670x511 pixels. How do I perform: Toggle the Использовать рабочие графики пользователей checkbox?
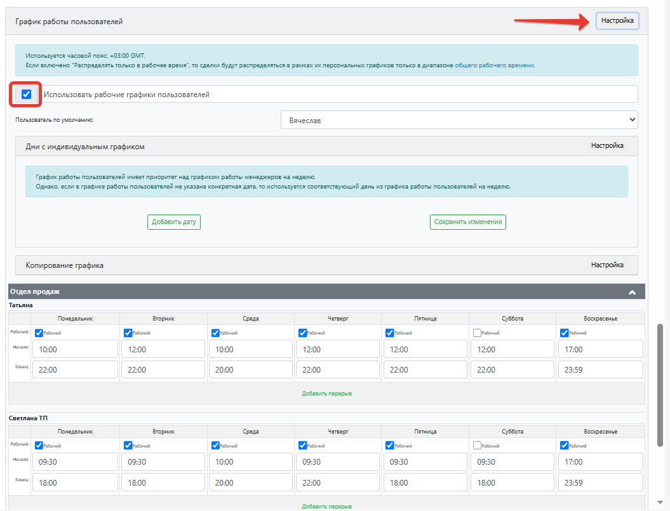pos(26,94)
